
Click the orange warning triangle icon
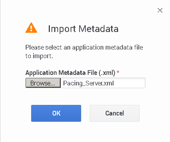click(x=31, y=28)
